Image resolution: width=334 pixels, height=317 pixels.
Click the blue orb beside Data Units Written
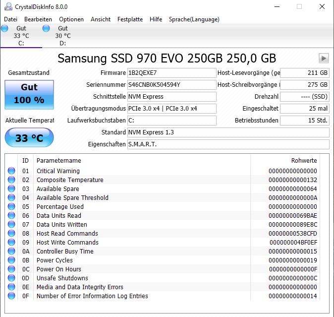click(11, 224)
